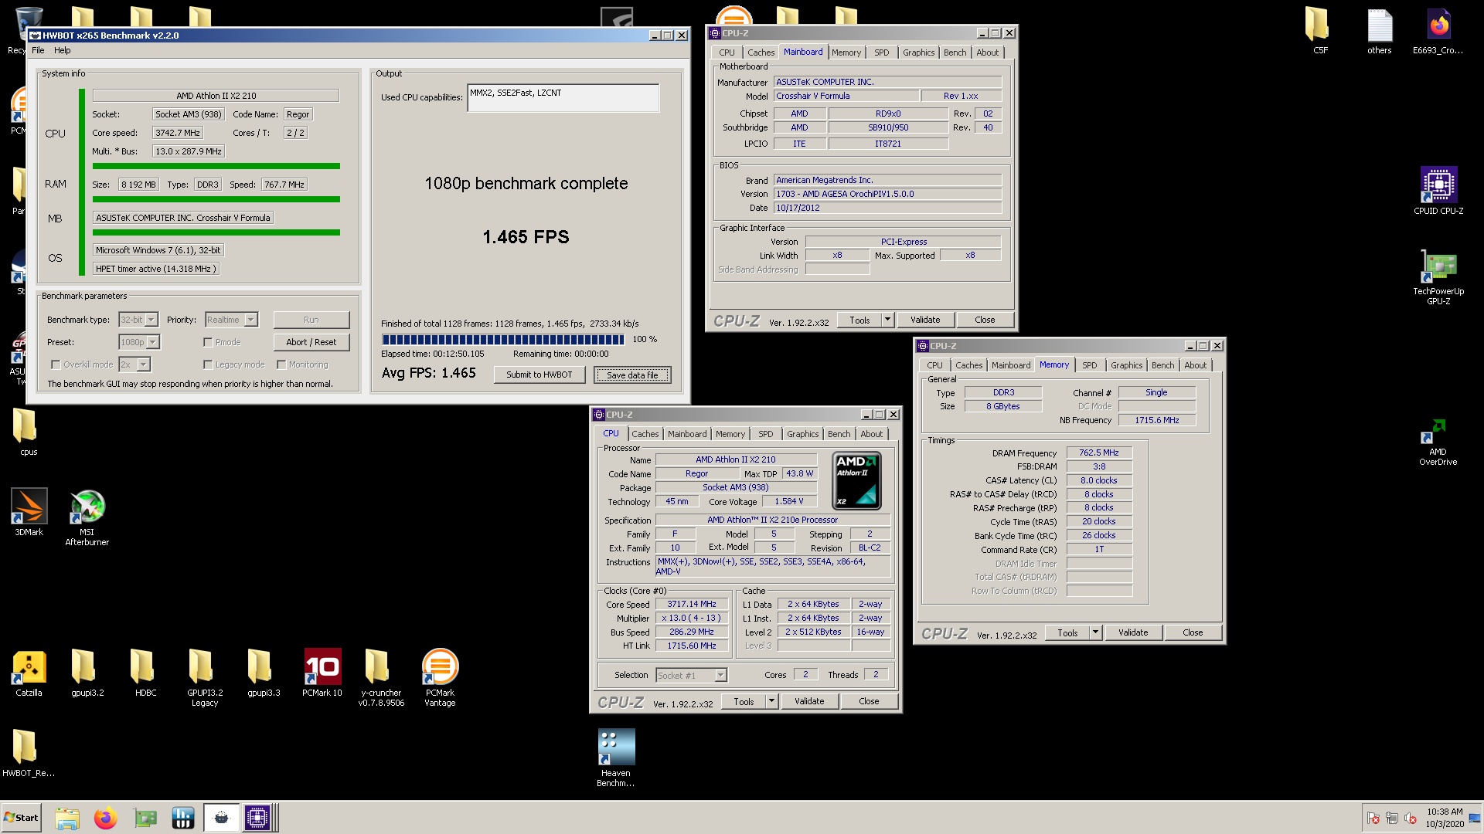Toggle the Monitoring checkbox

coord(281,364)
